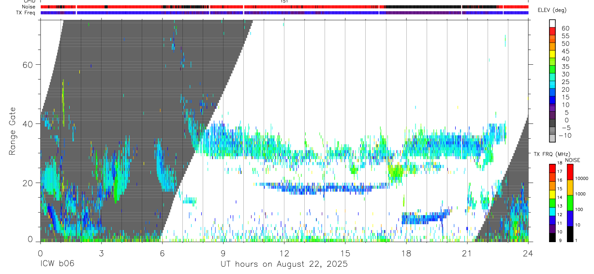Select the red segment of TX FRQ color bar

[x=552, y=168]
